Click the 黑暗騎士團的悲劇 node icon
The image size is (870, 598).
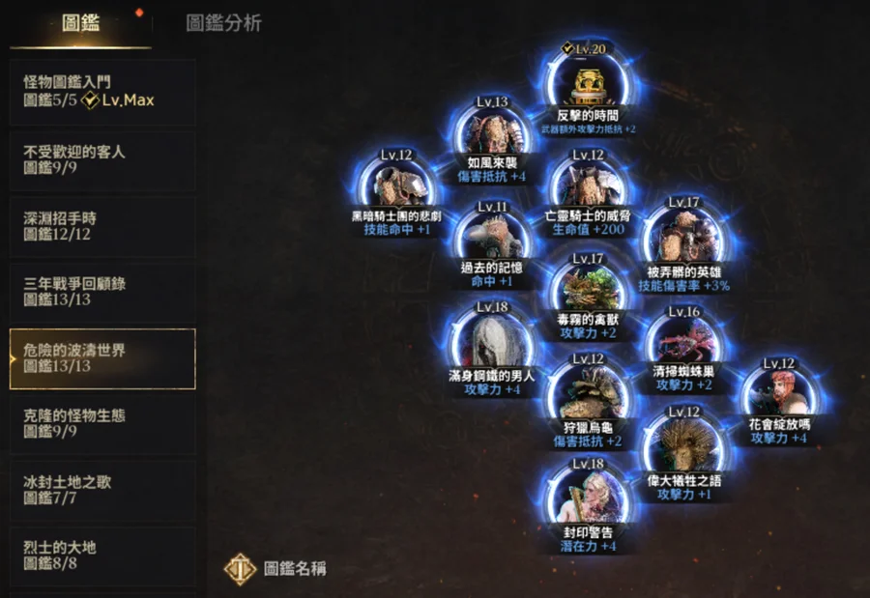click(396, 185)
